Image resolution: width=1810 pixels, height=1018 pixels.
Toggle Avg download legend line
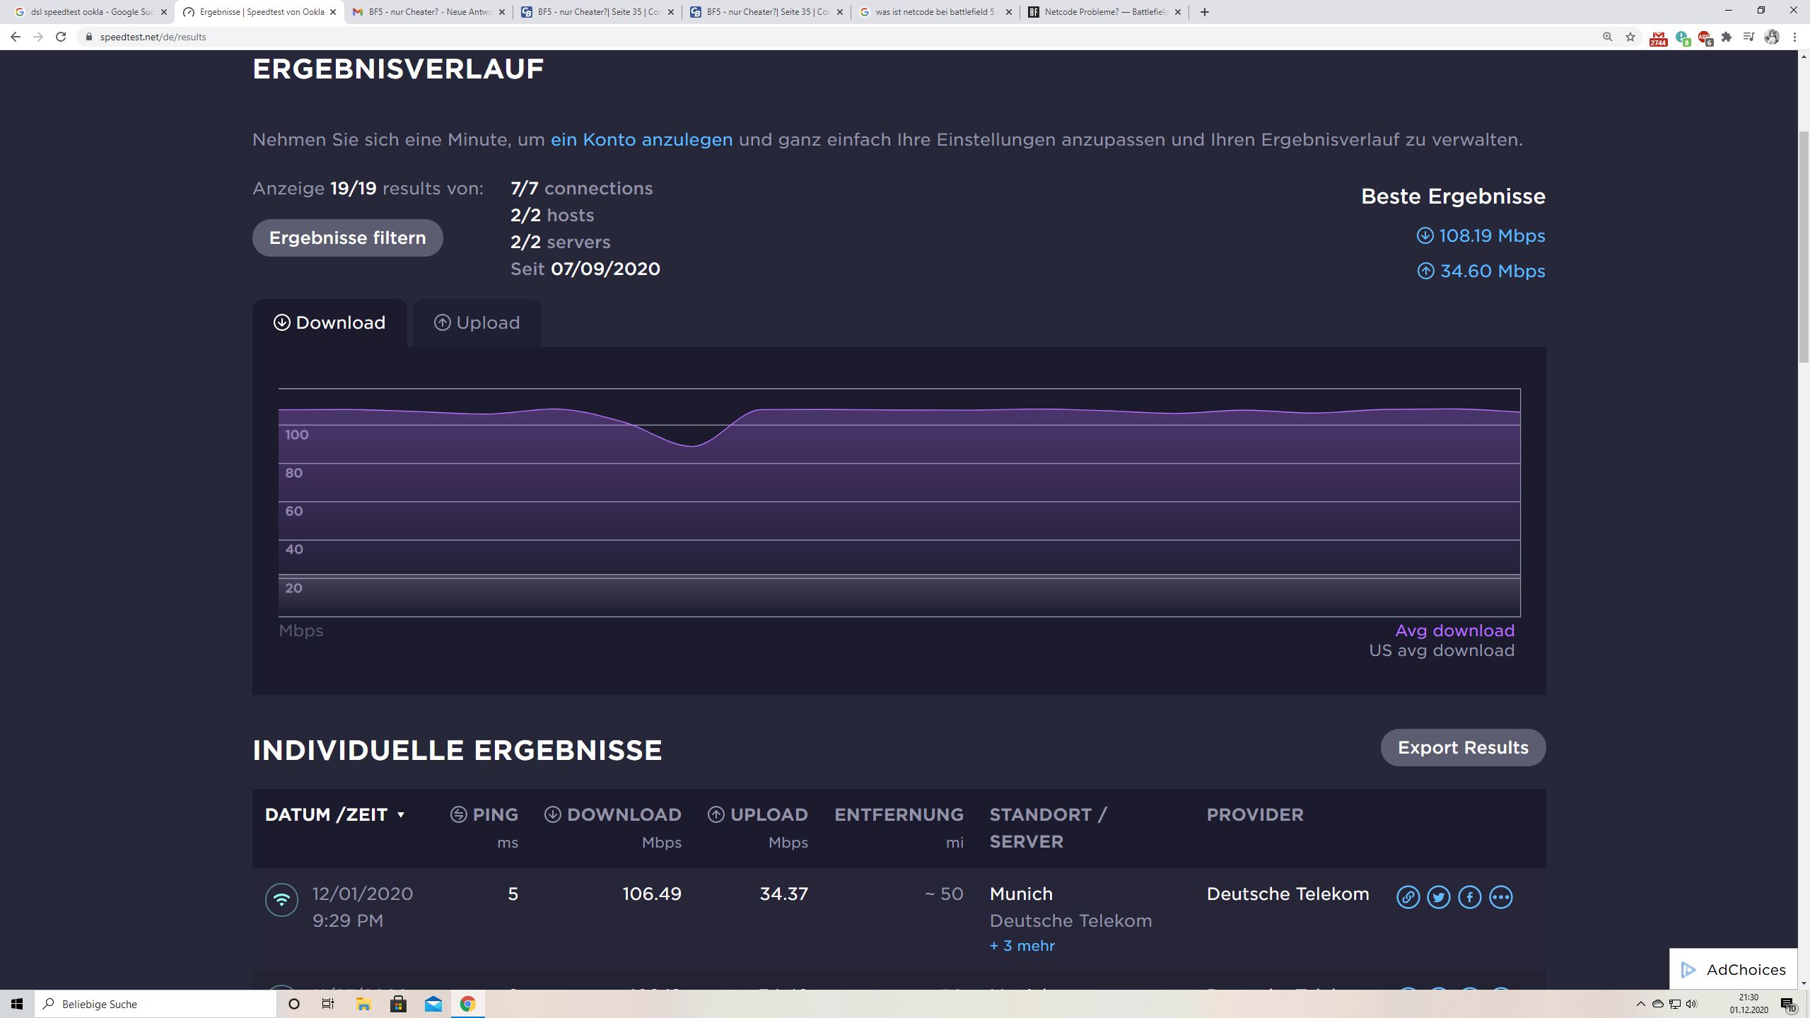(x=1454, y=631)
